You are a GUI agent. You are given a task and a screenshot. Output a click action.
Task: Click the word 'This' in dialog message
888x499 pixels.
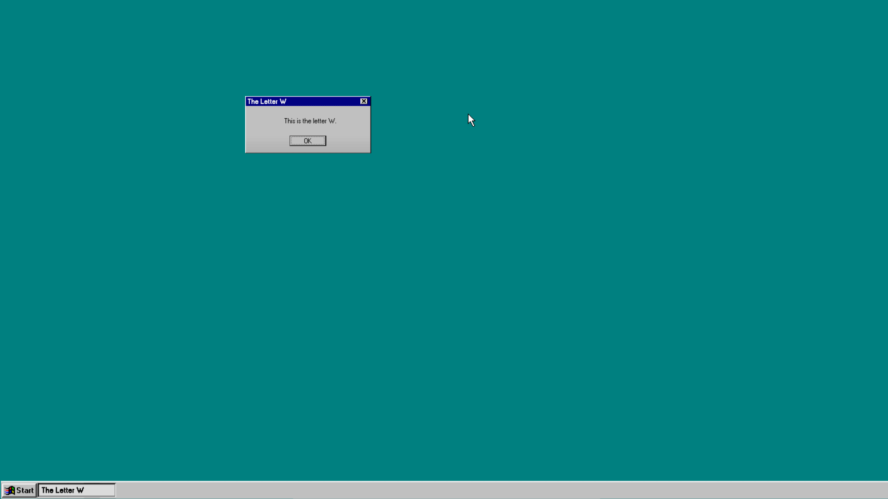click(x=290, y=121)
